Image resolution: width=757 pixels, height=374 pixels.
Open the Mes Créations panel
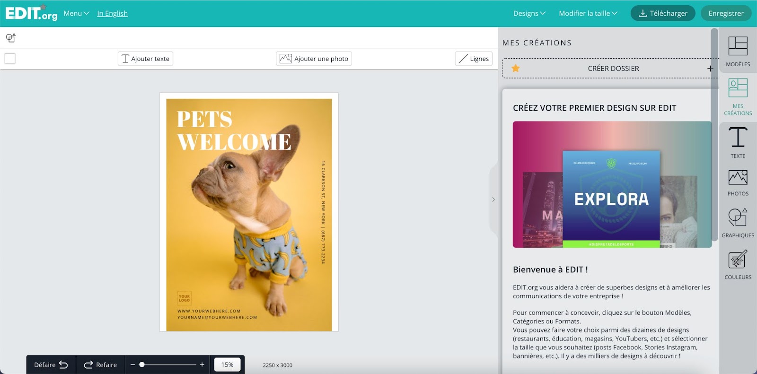coord(738,97)
